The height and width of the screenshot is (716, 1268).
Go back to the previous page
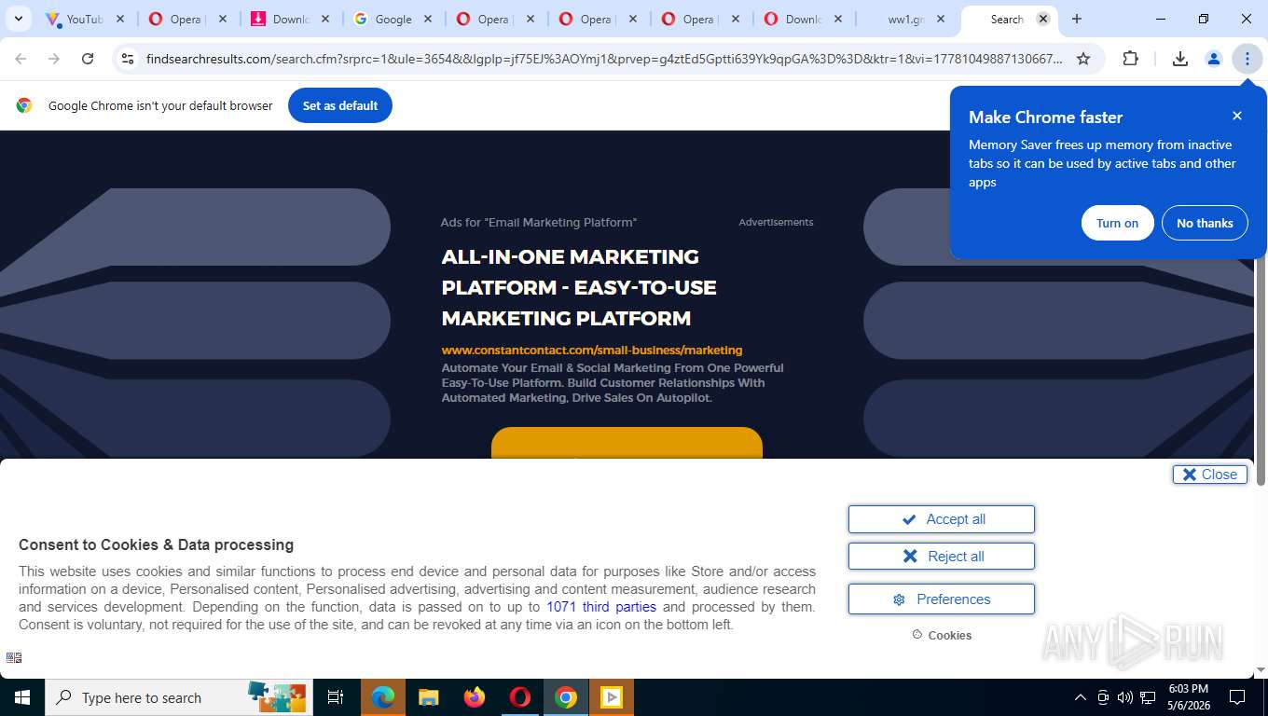click(x=21, y=59)
